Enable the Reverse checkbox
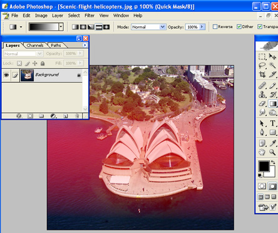 coord(215,27)
